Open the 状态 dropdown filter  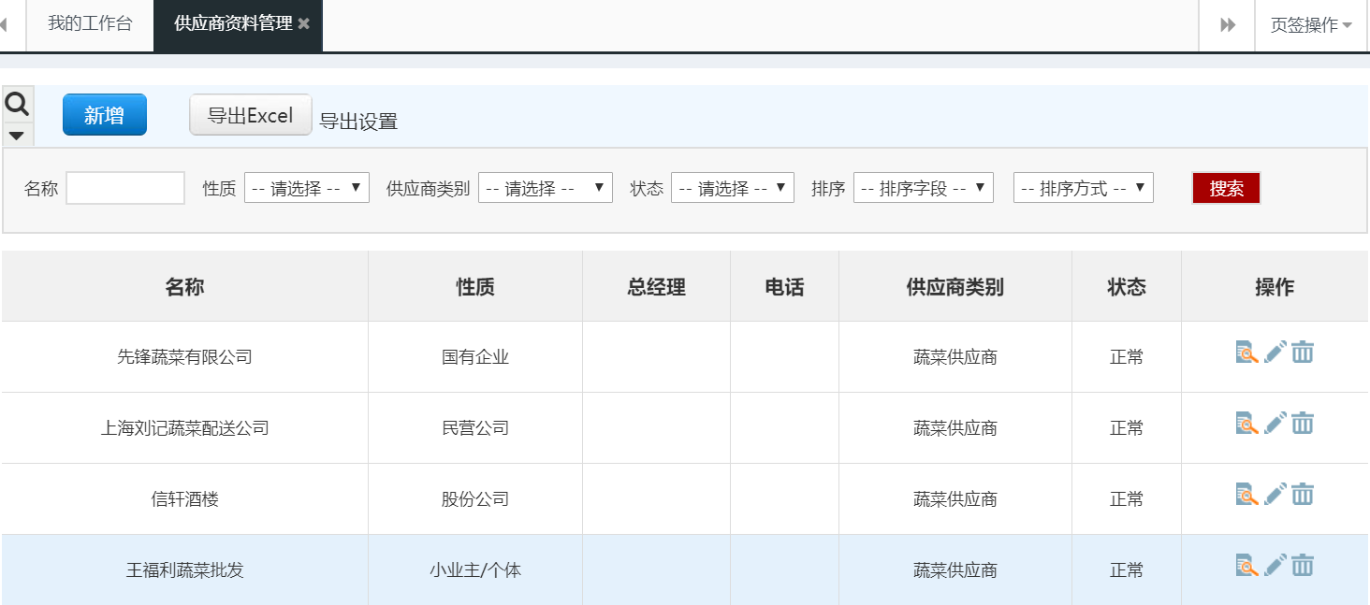(x=733, y=188)
